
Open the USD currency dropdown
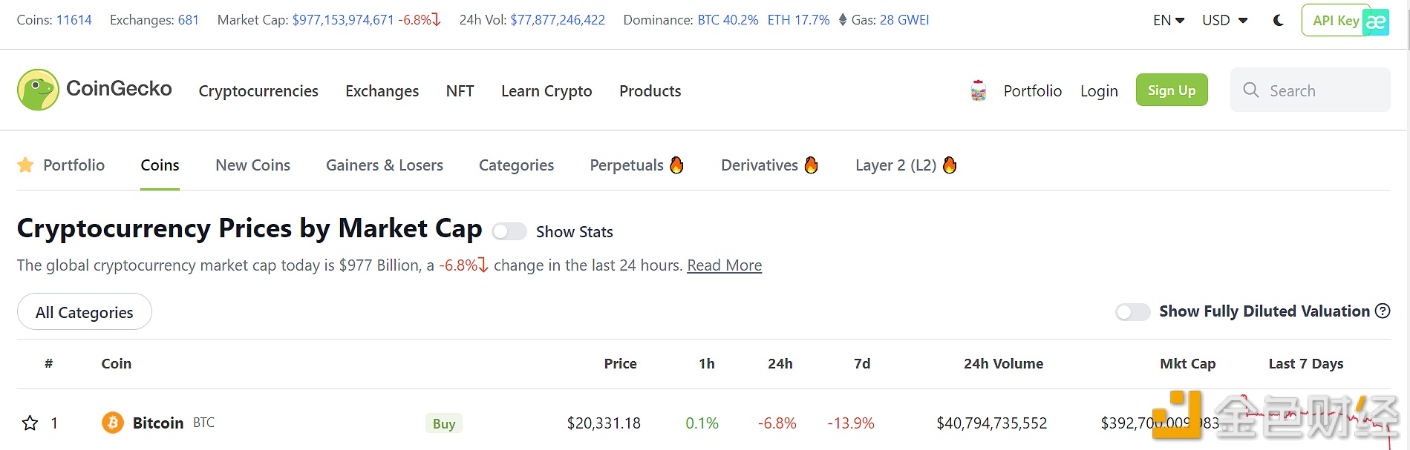(x=1225, y=21)
